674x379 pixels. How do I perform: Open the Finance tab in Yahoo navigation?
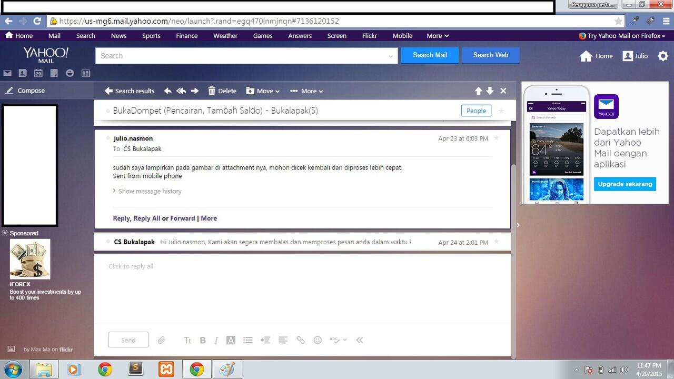[x=187, y=36]
